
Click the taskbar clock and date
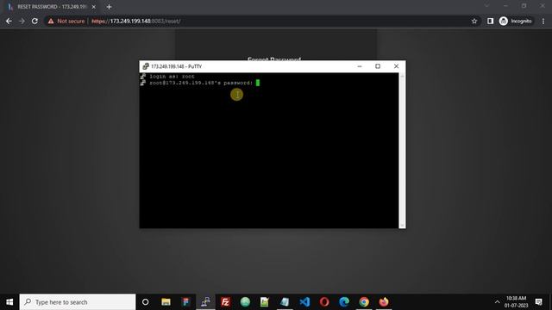[516, 302]
